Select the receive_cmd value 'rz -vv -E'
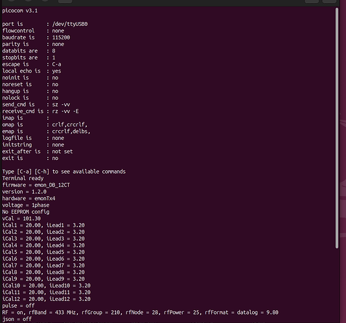The image size is (346, 323). tap(65, 111)
